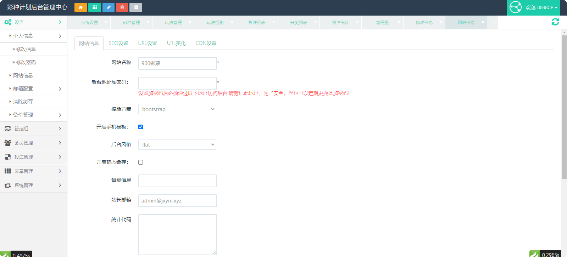This screenshot has height=257, width=567.
Task: Click the blue pencil edit icon
Action: click(x=109, y=7)
